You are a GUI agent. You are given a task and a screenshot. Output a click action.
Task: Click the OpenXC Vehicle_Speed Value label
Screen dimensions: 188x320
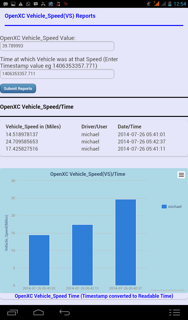click(x=38, y=38)
